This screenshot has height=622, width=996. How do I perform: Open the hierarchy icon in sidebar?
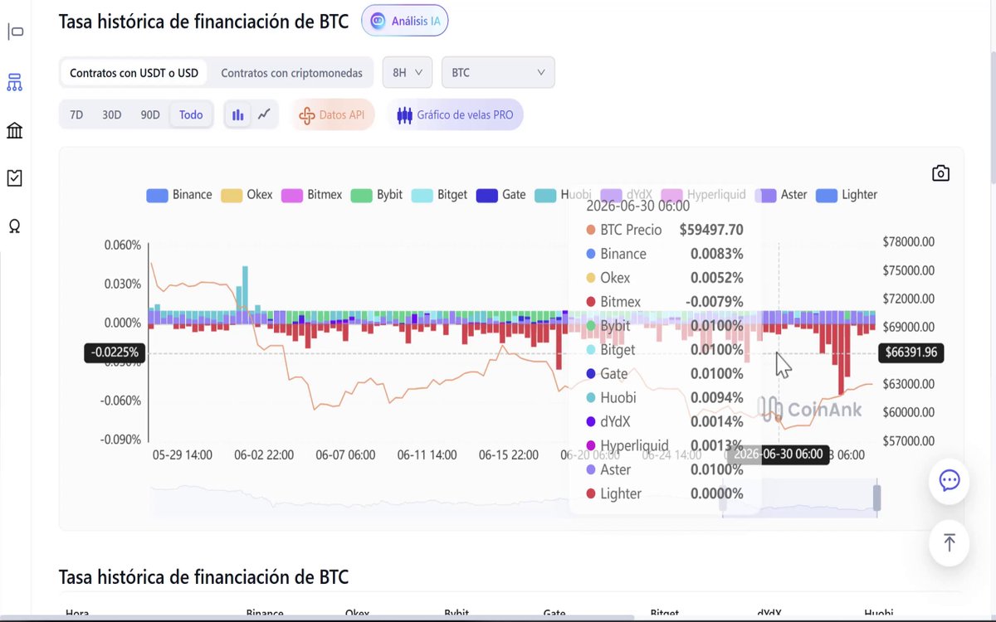(x=14, y=82)
